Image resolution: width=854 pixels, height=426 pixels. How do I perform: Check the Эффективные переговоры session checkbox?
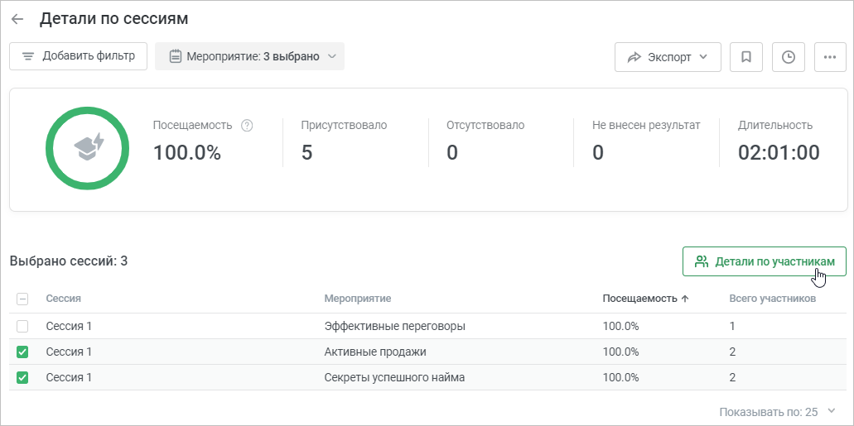pyautogui.click(x=22, y=327)
